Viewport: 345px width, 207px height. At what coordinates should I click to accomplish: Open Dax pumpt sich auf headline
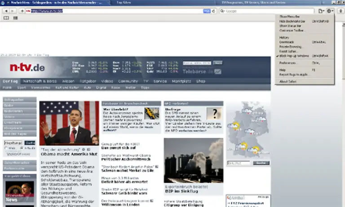(119, 148)
